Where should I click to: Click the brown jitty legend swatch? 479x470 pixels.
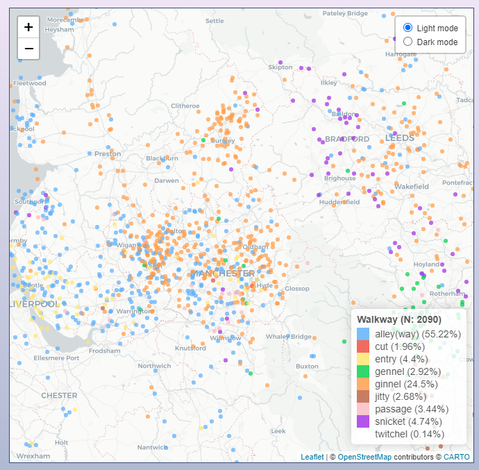point(363,396)
